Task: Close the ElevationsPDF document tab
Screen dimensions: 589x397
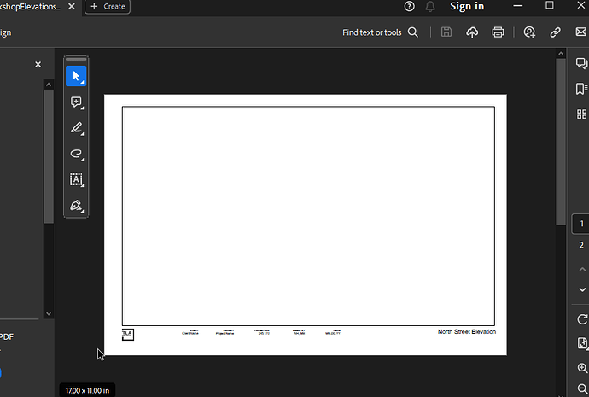Action: pos(72,6)
